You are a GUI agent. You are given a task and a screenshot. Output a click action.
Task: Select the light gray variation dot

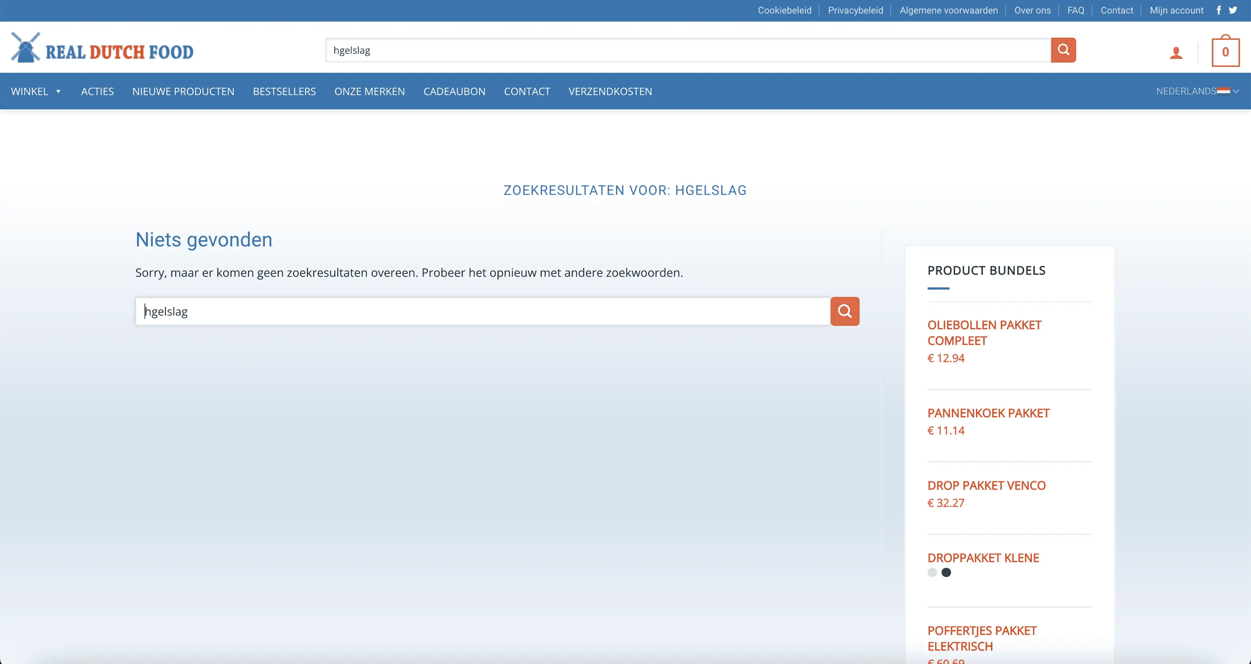(x=932, y=573)
